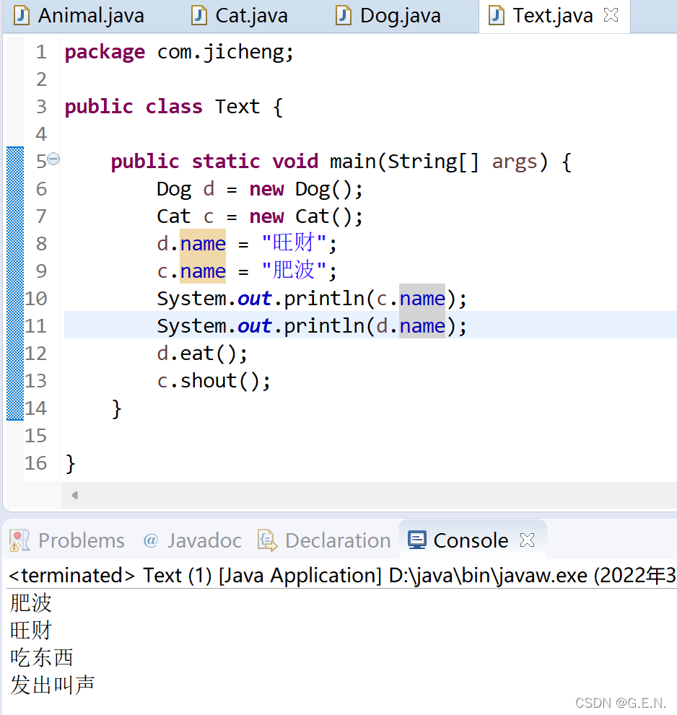Click highlighted 'name' in 'c.name' on line 9
The height and width of the screenshot is (715, 677).
(203, 271)
